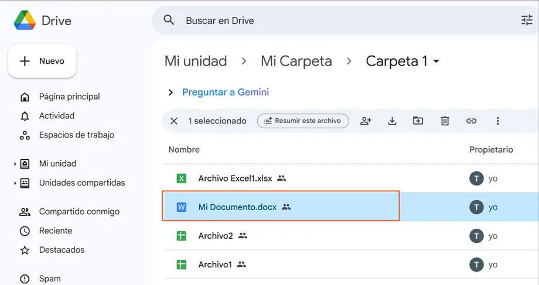Open Actividad in sidebar
The image size is (539, 285).
(x=57, y=116)
